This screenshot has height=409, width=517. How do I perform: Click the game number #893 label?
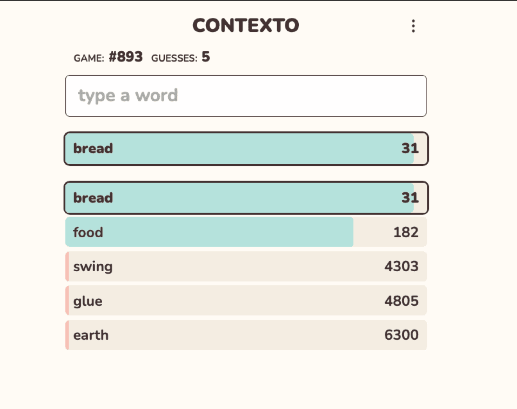coord(126,57)
